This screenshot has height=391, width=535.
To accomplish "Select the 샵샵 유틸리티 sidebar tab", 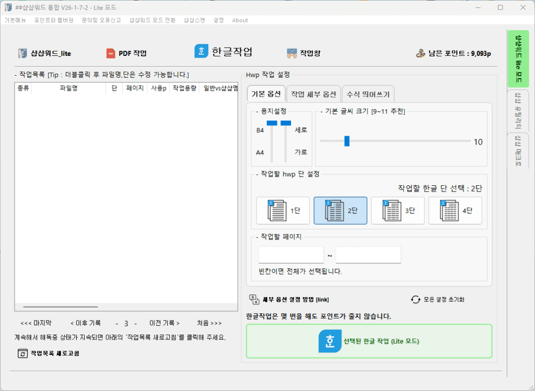I will point(518,111).
